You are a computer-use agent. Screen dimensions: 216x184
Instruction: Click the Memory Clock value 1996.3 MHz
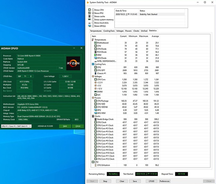23,120
